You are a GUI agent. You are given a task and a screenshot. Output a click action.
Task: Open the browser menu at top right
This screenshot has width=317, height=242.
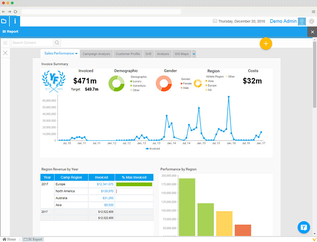click(x=311, y=12)
